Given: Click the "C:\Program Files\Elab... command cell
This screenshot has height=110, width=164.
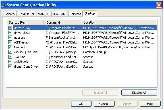Looking at the screenshot, I should (63, 42).
